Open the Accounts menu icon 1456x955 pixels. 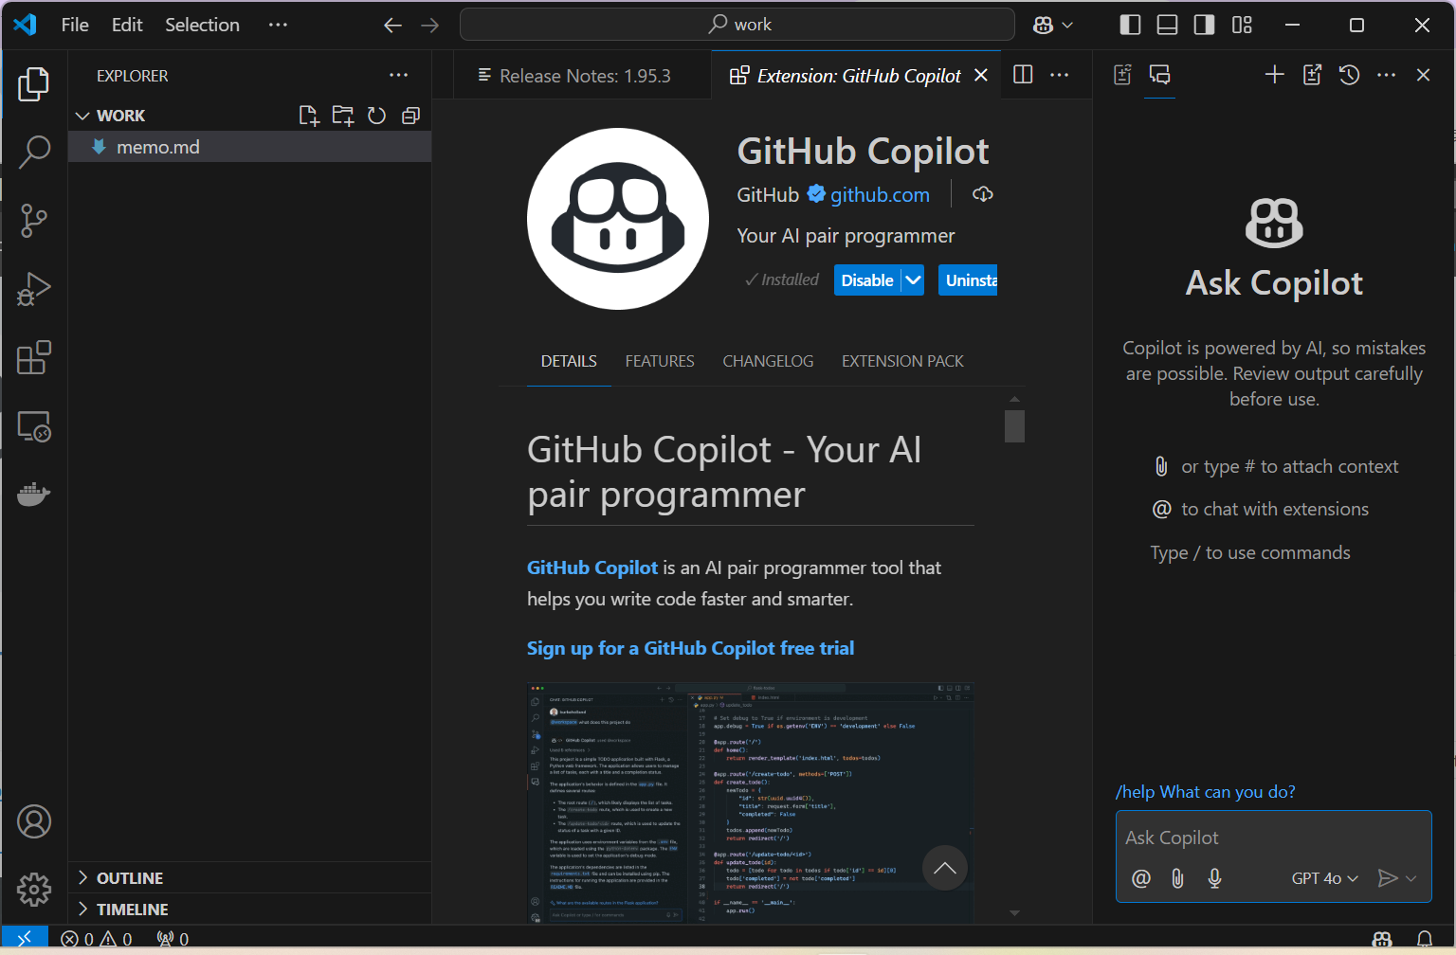(x=34, y=821)
